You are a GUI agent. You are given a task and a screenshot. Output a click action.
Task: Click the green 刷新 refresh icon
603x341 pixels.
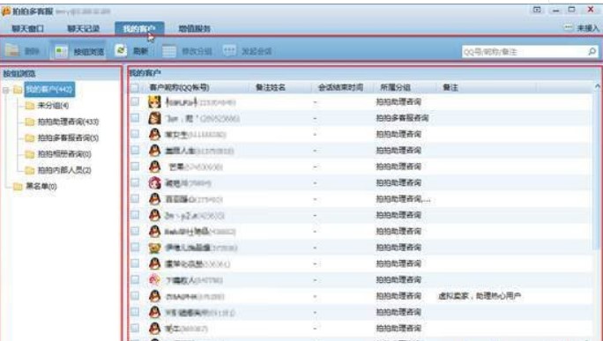[121, 50]
